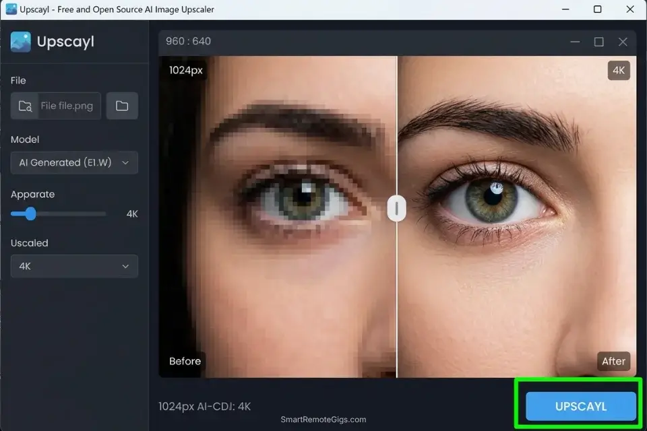Click the After label on the preview
This screenshot has height=431, width=647.
[613, 361]
